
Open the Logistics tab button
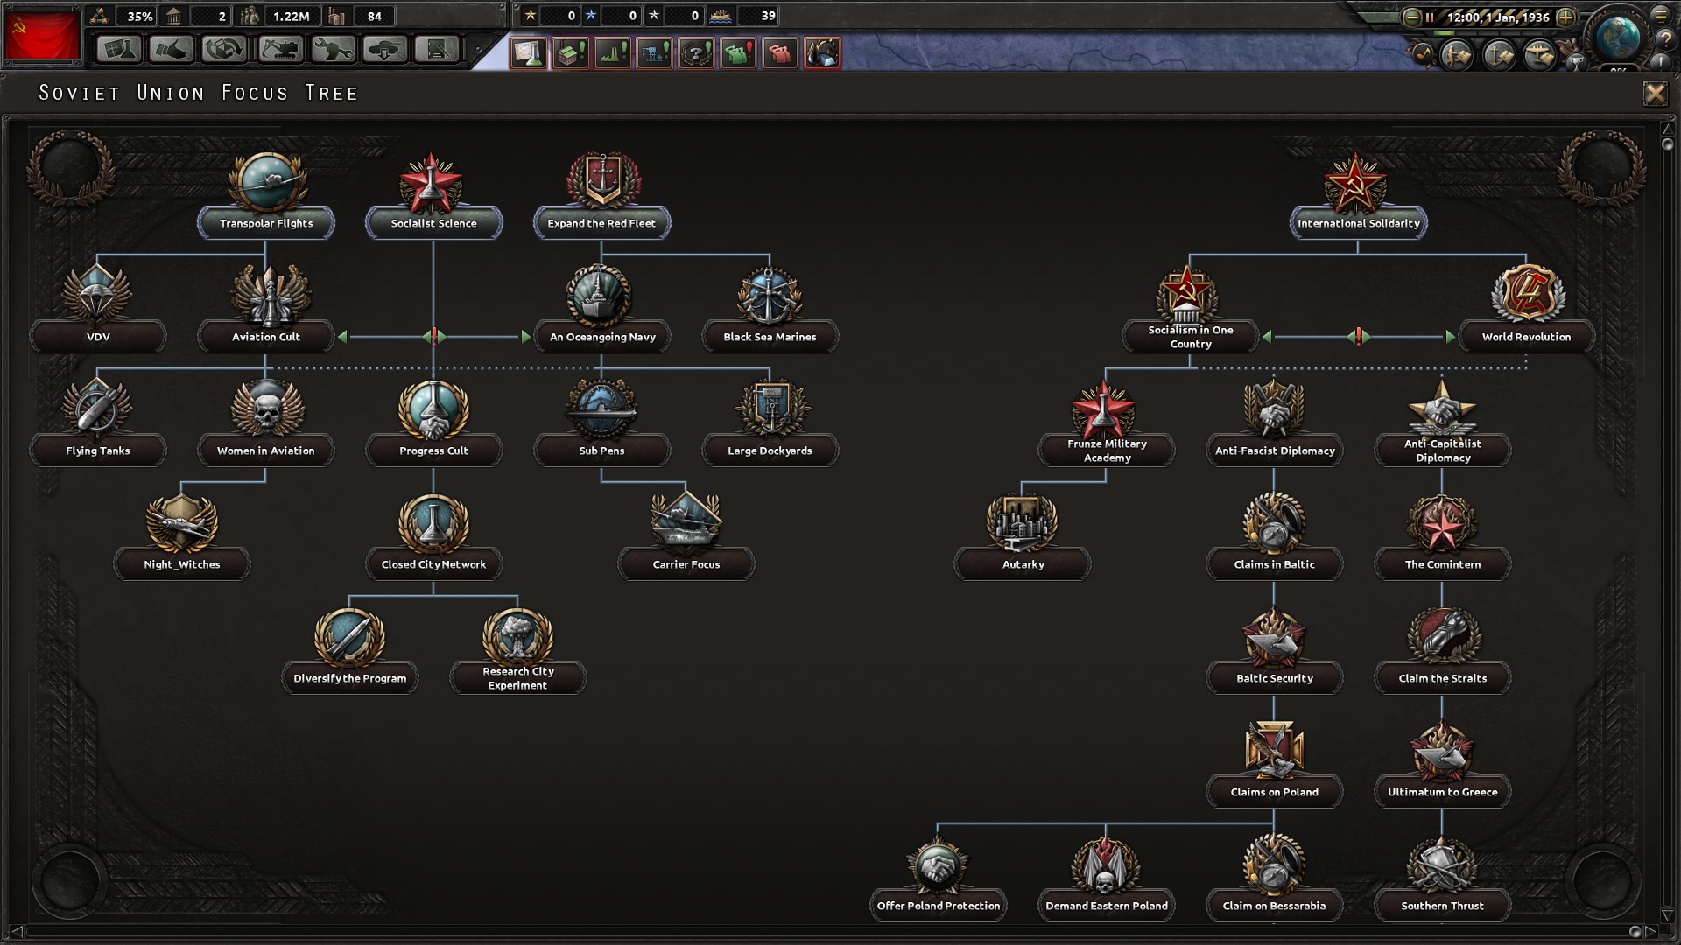click(x=438, y=50)
